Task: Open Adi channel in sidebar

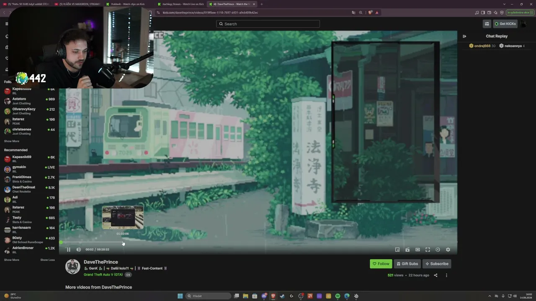Action: [x=29, y=199]
